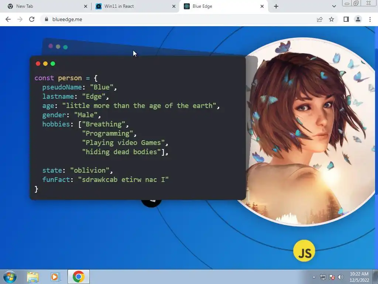Image resolution: width=378 pixels, height=284 pixels.
Task: Launch Windows Media Player from taskbar
Action: click(x=55, y=277)
